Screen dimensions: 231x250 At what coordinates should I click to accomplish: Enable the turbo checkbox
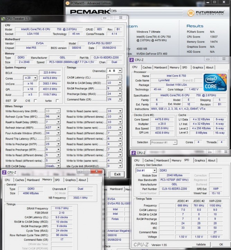point(57,101)
